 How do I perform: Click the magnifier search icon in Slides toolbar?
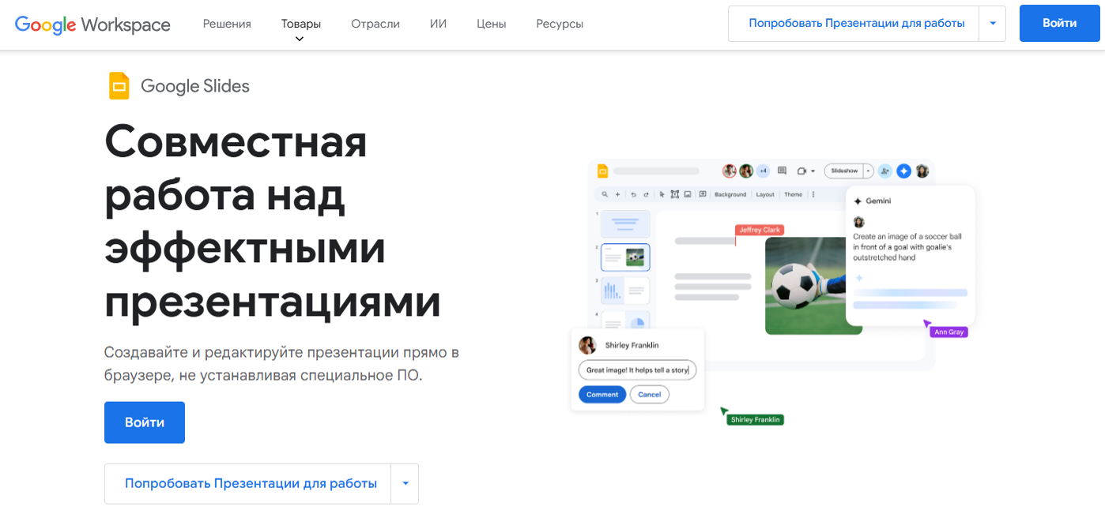point(605,194)
